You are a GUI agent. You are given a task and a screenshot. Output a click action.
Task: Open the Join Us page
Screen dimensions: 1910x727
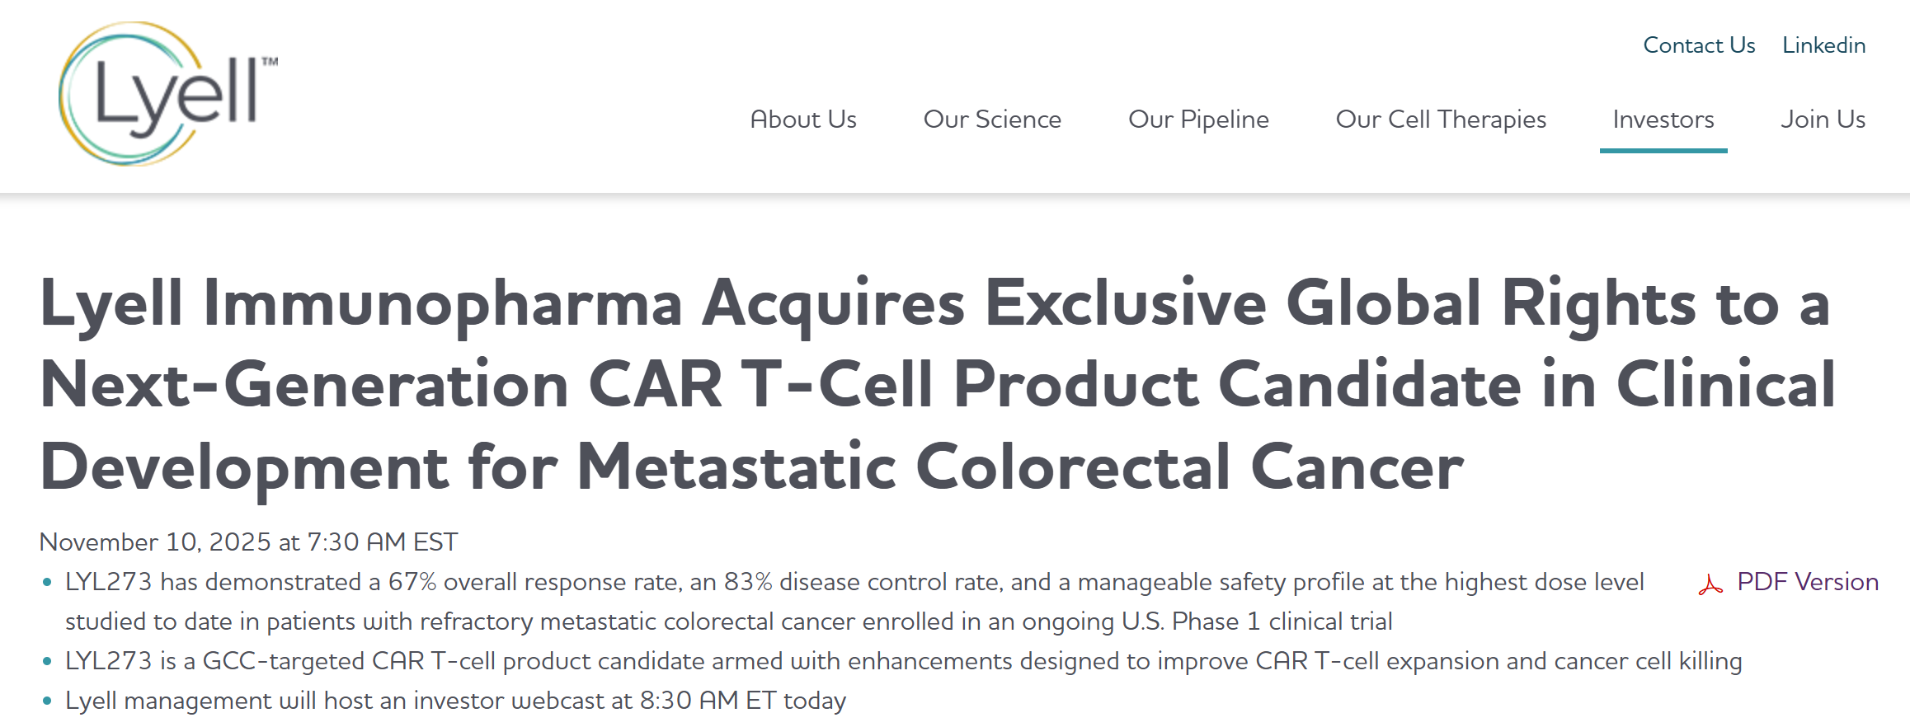point(1823,120)
